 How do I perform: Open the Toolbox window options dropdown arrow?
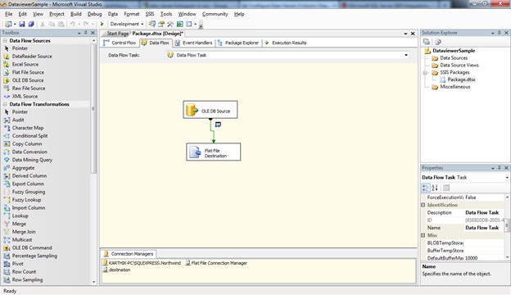coord(79,33)
